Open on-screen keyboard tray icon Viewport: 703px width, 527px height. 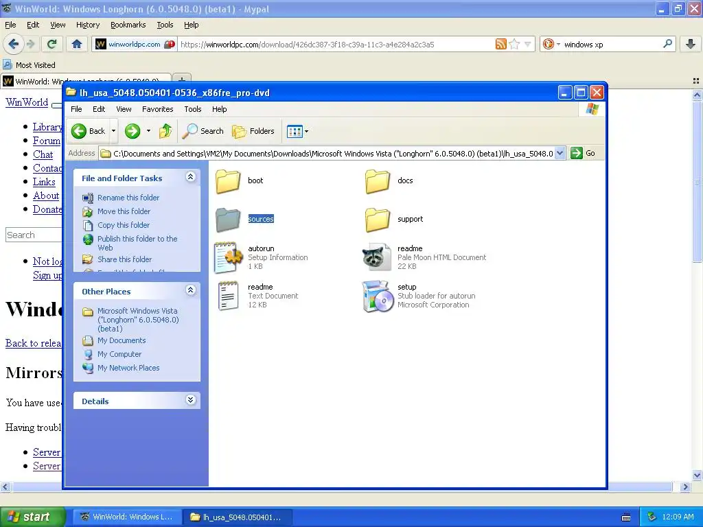(x=626, y=517)
